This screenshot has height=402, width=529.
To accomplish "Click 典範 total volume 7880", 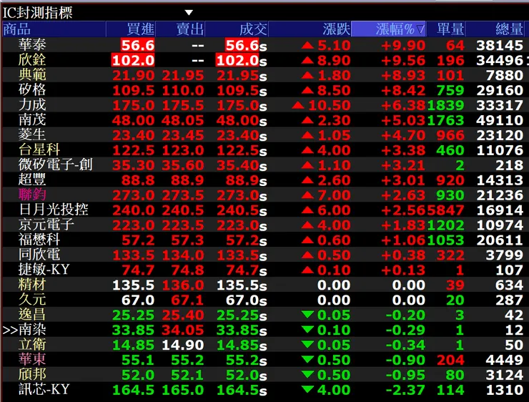I will tap(505, 75).
